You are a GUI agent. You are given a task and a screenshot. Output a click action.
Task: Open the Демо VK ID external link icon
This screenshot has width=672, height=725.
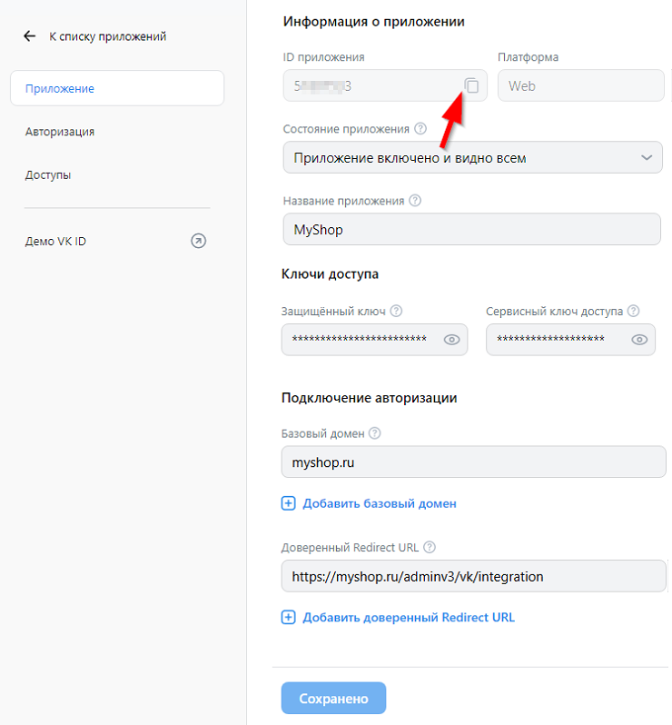(x=198, y=242)
